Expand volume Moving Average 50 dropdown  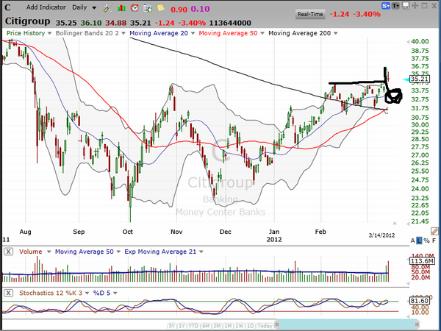pos(118,252)
